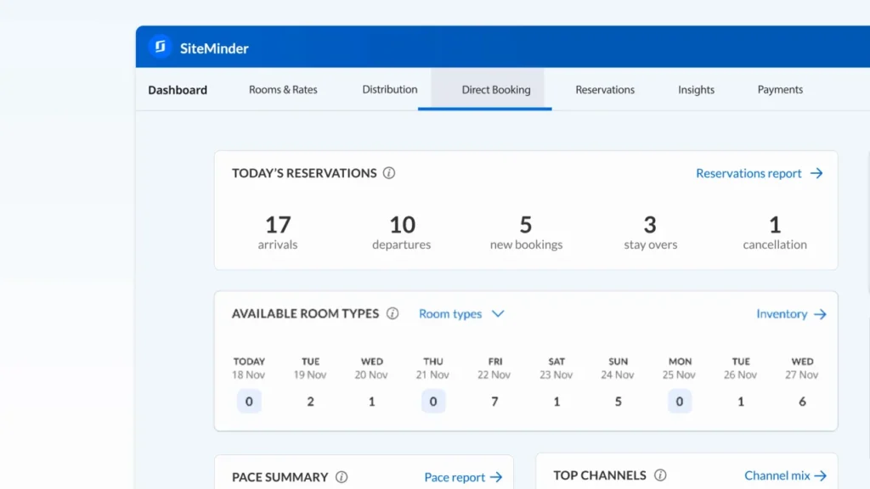Click the SiteMinder brand name
The width and height of the screenshot is (870, 489).
tap(214, 48)
